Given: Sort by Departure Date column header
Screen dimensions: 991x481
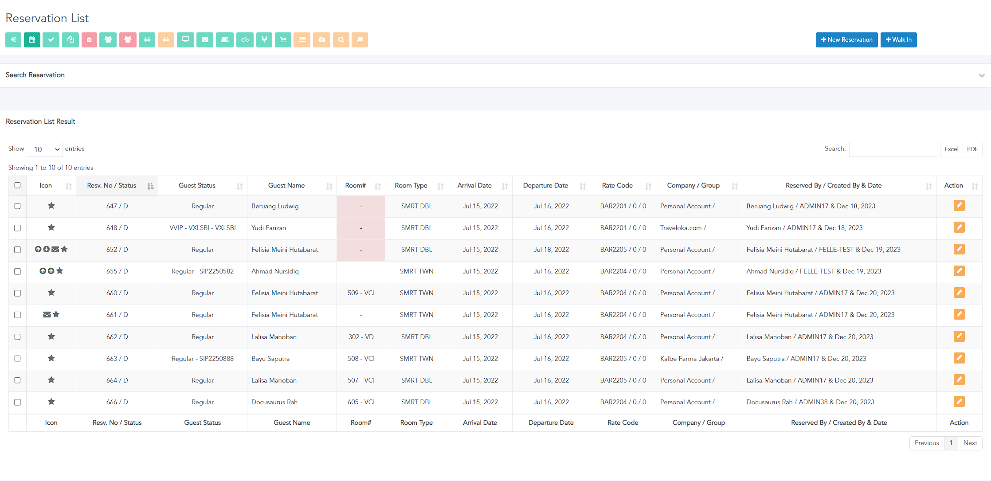Looking at the screenshot, I should [551, 186].
